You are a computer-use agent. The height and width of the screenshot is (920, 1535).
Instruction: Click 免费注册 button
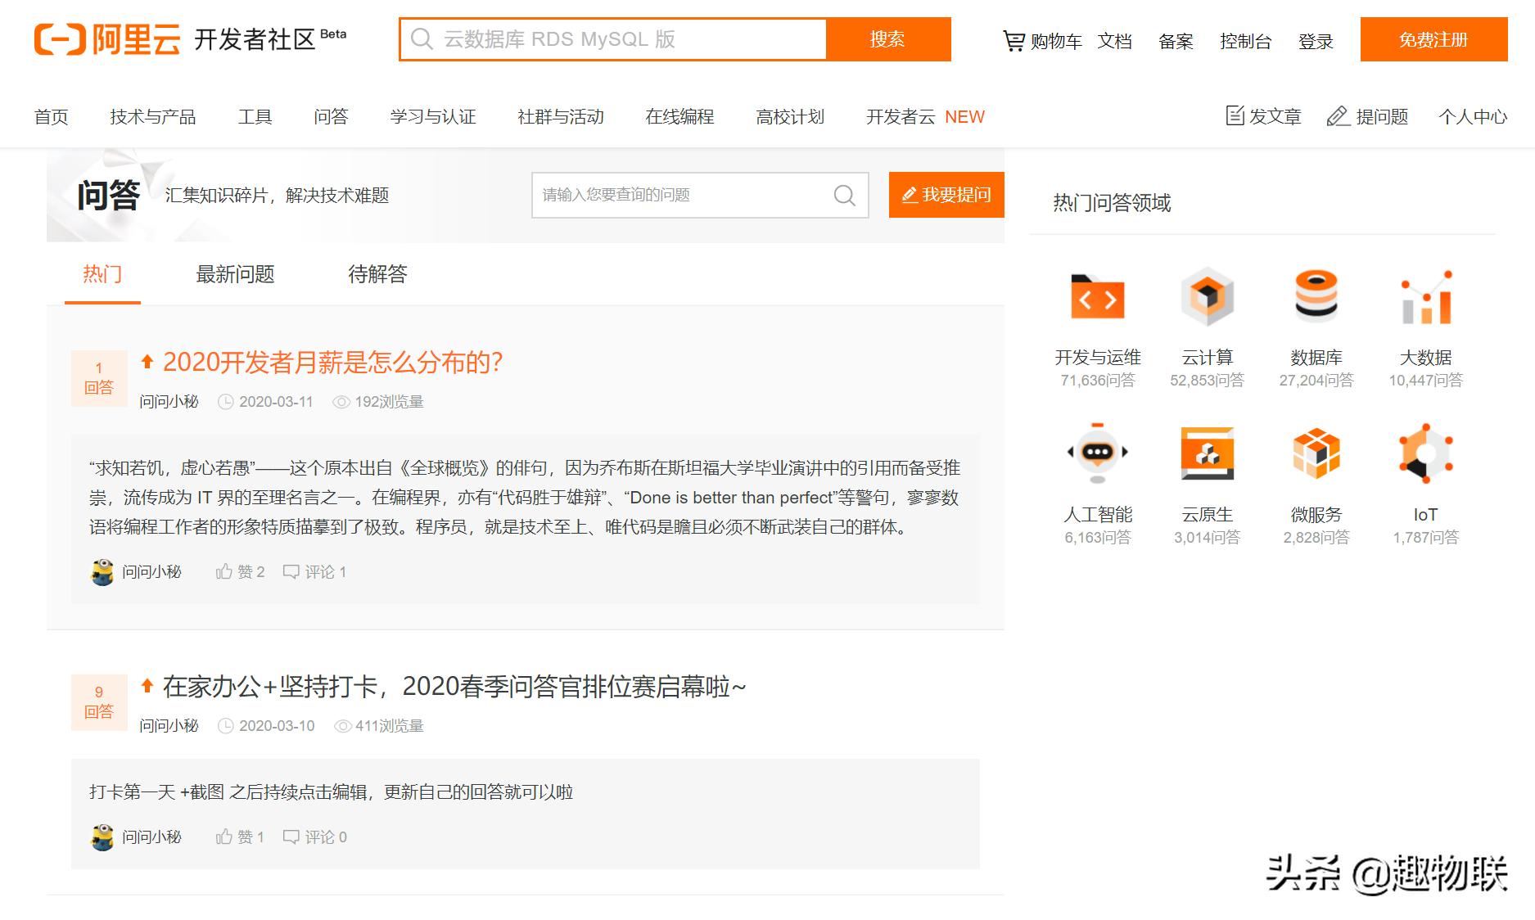(x=1433, y=39)
